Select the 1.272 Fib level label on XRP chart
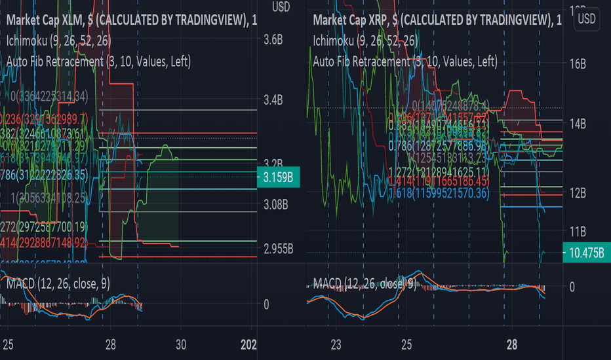 coord(439,171)
